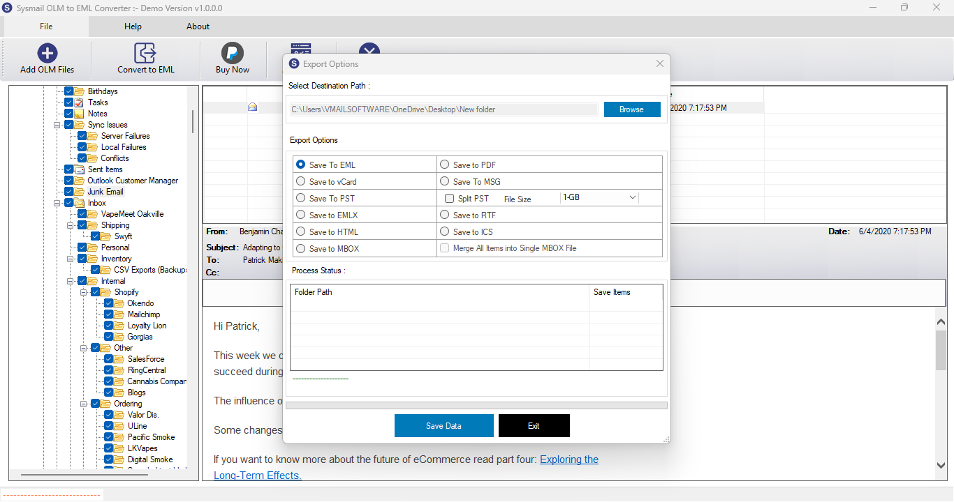
Task: Enable the Split PST checkbox
Action: coord(450,199)
